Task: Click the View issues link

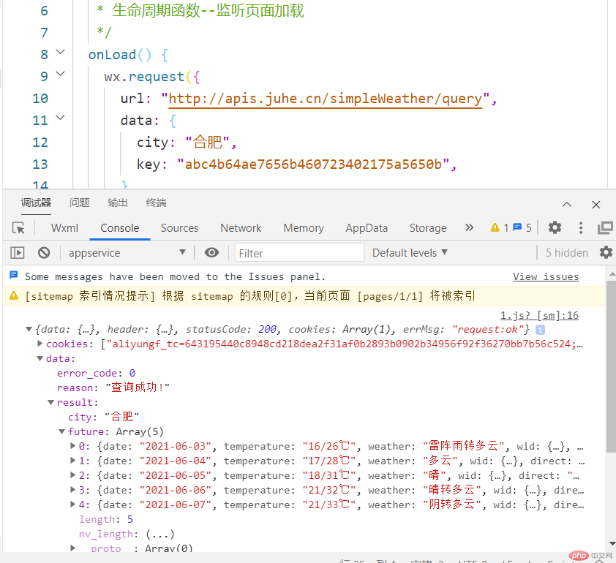Action: click(x=546, y=277)
